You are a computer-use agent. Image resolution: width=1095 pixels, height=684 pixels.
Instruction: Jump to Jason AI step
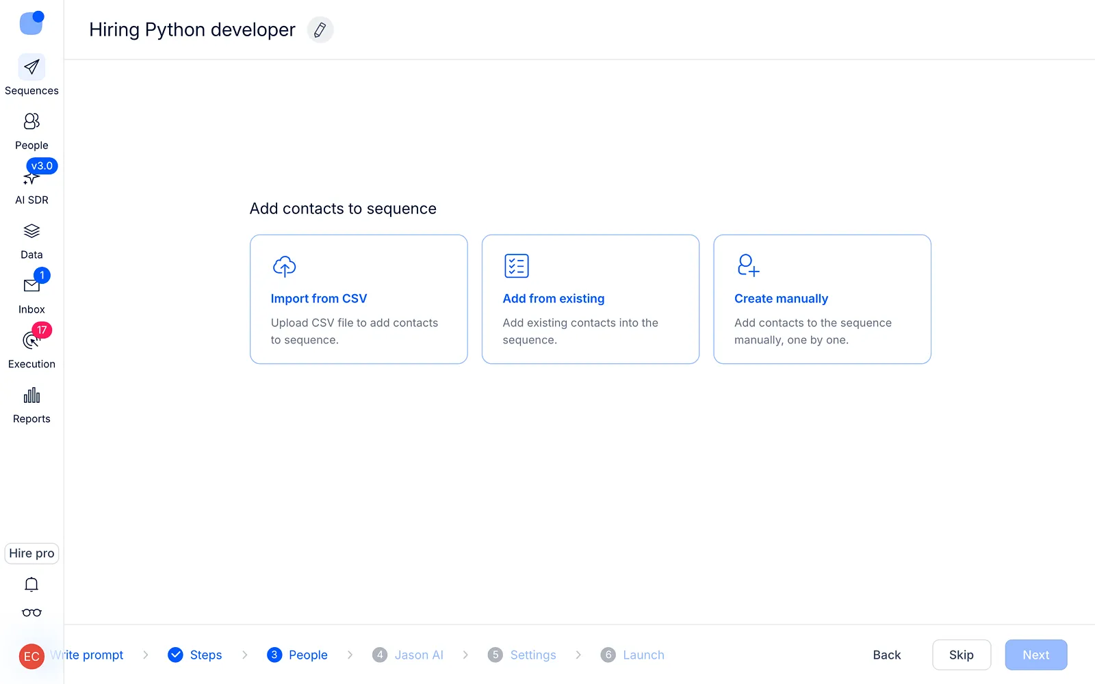click(x=408, y=655)
